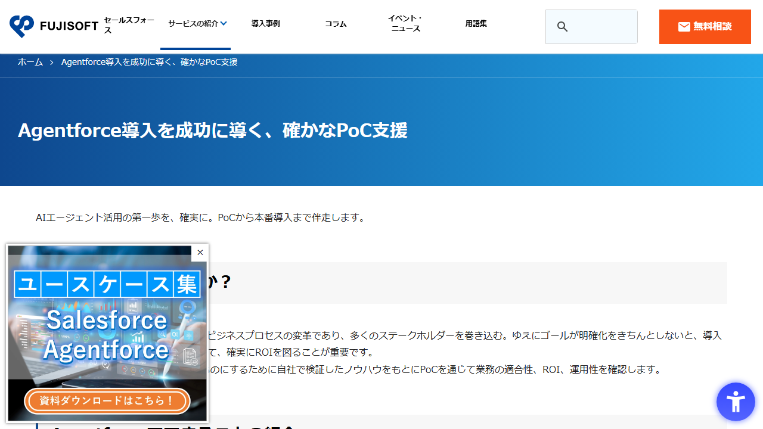
Task: Open the コラム navigation item
Action: (336, 24)
